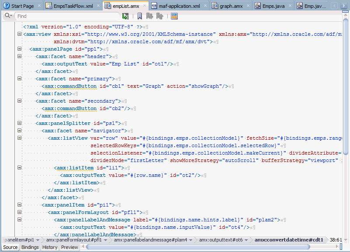The image size is (350, 252).
Task: Open the panelitem#pi1 breadcrumb dropdown
Action: 38,240
